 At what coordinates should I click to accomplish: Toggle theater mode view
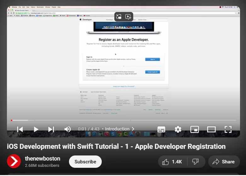pyautogui.click(x=211, y=130)
